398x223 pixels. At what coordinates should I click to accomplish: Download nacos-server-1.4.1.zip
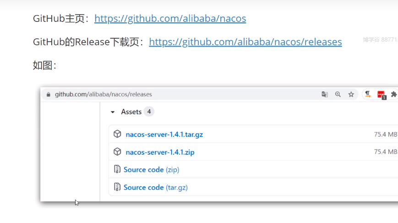click(x=160, y=152)
